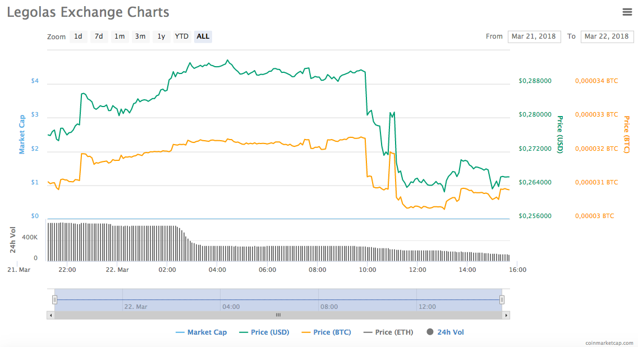Viewport: 638px width, 347px height.
Task: Click the Market Cap axis title
Action: (22, 135)
